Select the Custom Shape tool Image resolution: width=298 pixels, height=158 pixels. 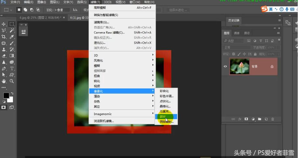tap(12, 75)
